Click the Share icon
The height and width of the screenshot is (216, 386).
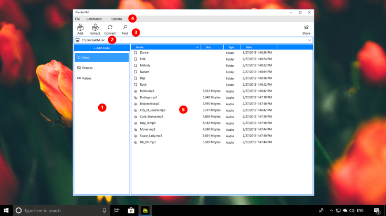coord(306,28)
